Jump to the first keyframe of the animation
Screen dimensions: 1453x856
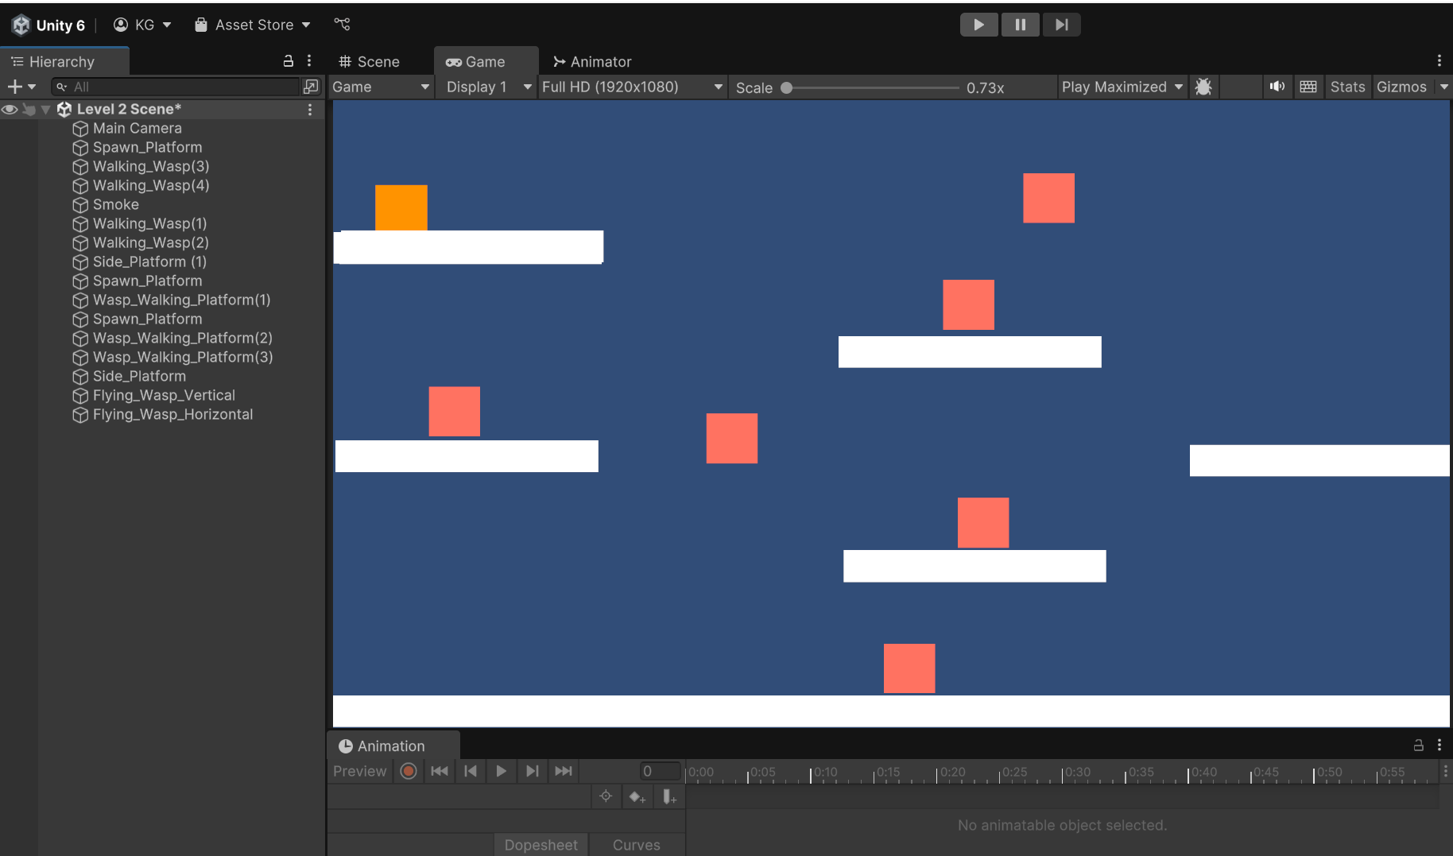pyautogui.click(x=440, y=771)
